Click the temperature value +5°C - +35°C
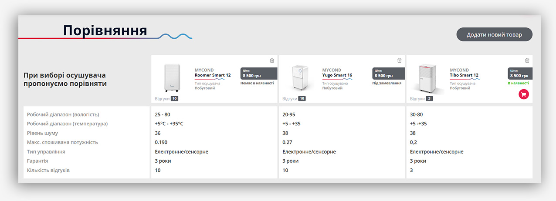 (169, 124)
